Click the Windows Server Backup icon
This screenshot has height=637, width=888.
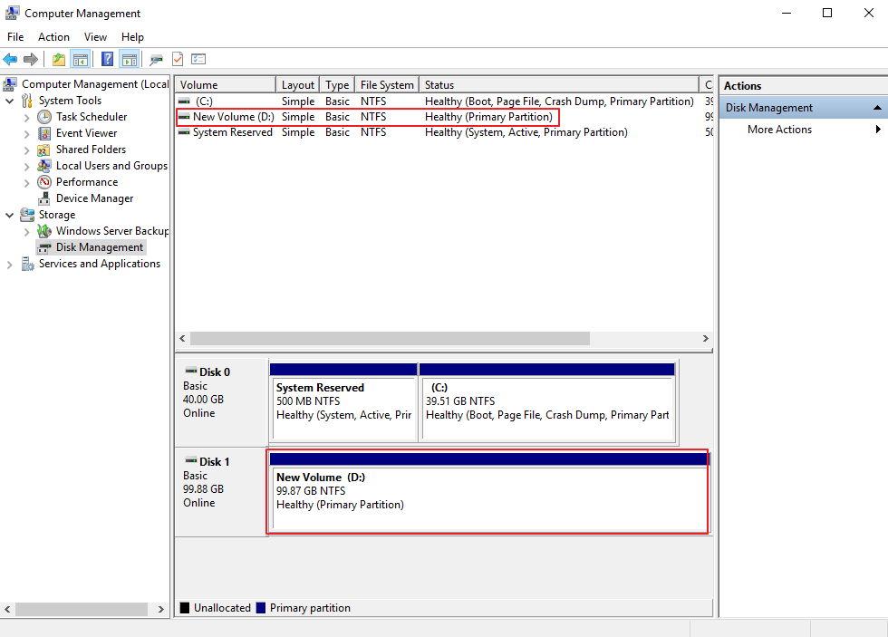pos(43,231)
